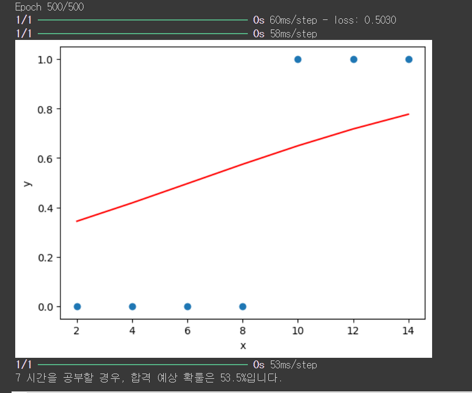Viewport: 472px width, 393px height.
Task: Click the y-axis tick label '1.0'
Action: [45, 59]
